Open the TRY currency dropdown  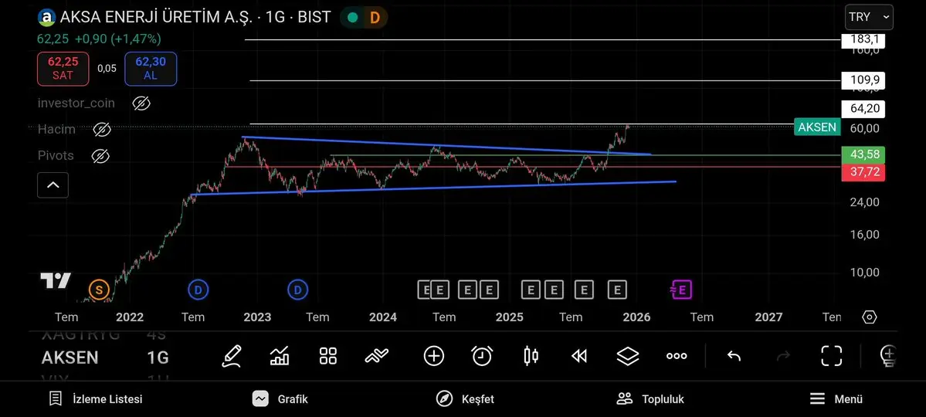click(869, 17)
